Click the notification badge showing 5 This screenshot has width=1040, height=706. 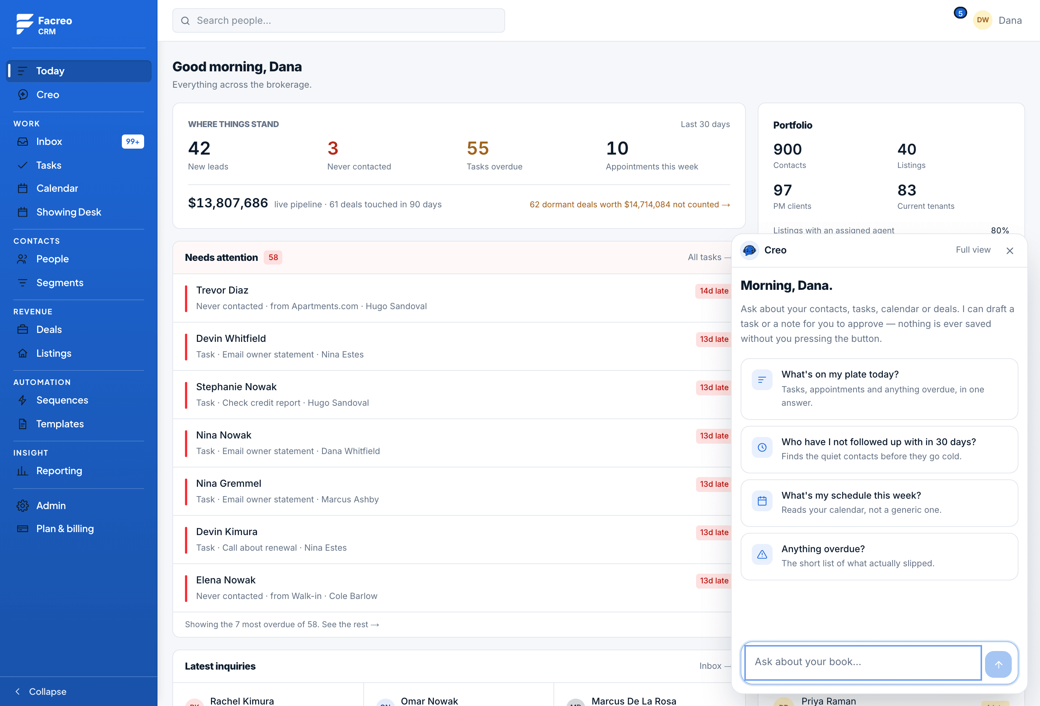pyautogui.click(x=960, y=13)
